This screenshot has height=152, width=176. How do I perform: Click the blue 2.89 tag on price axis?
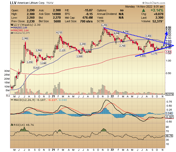pos(168,42)
